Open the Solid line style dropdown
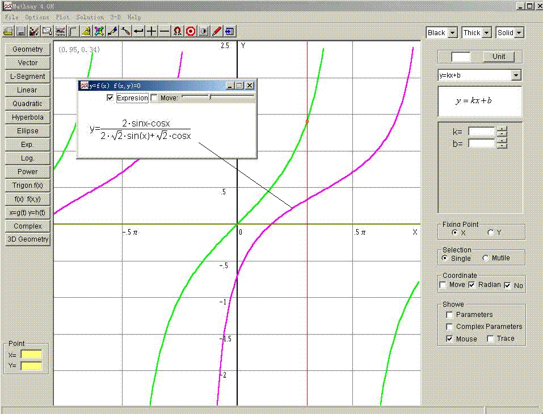 (x=519, y=32)
